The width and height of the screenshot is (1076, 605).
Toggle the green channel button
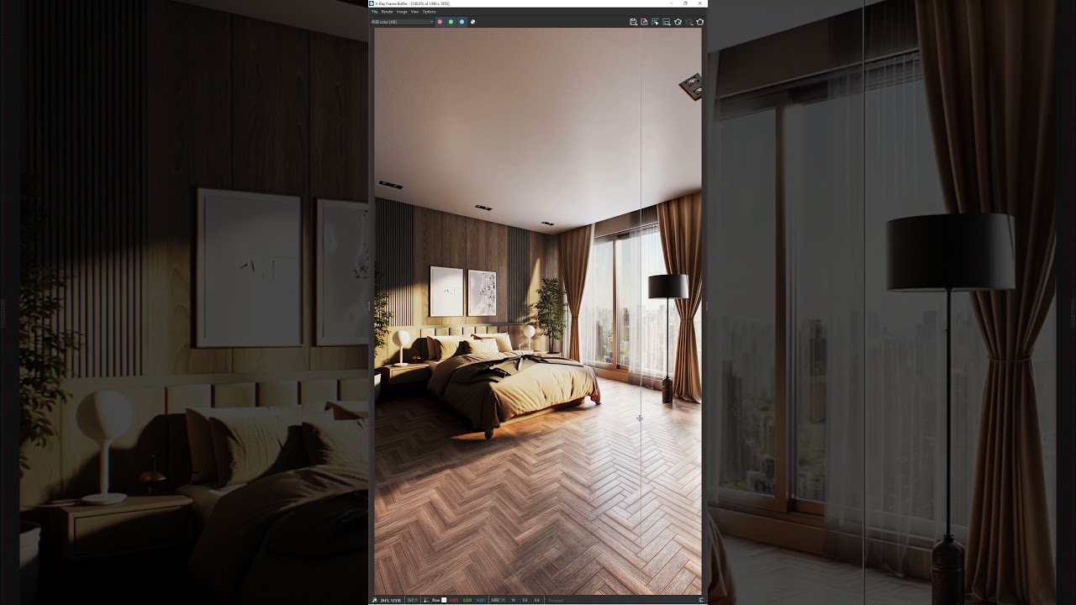coord(451,22)
